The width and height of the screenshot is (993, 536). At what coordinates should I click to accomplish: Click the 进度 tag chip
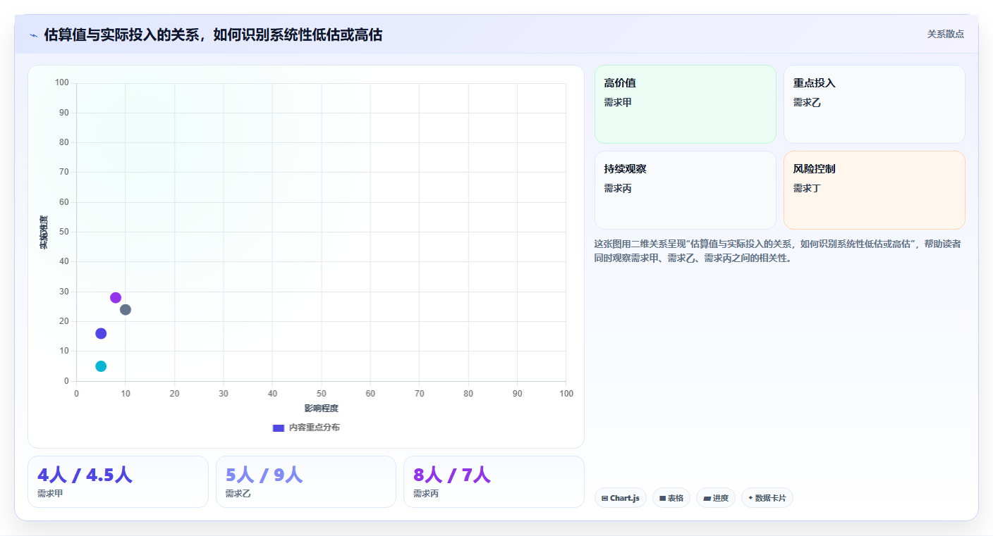pyautogui.click(x=716, y=498)
